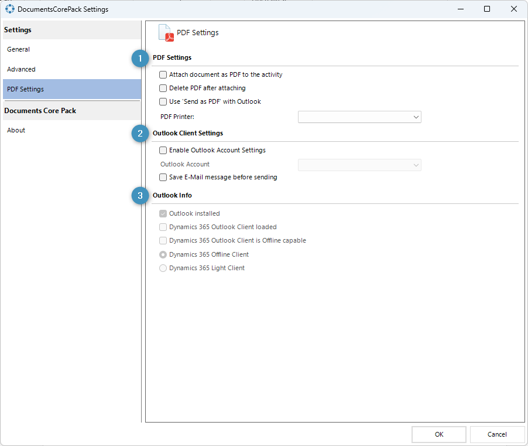Click the Documents Core Pack sidebar header
The image size is (528, 446).
[x=72, y=111]
